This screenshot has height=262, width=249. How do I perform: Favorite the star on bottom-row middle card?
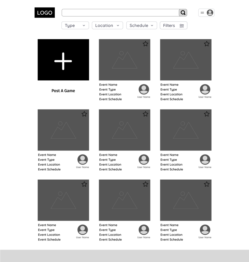point(145,184)
